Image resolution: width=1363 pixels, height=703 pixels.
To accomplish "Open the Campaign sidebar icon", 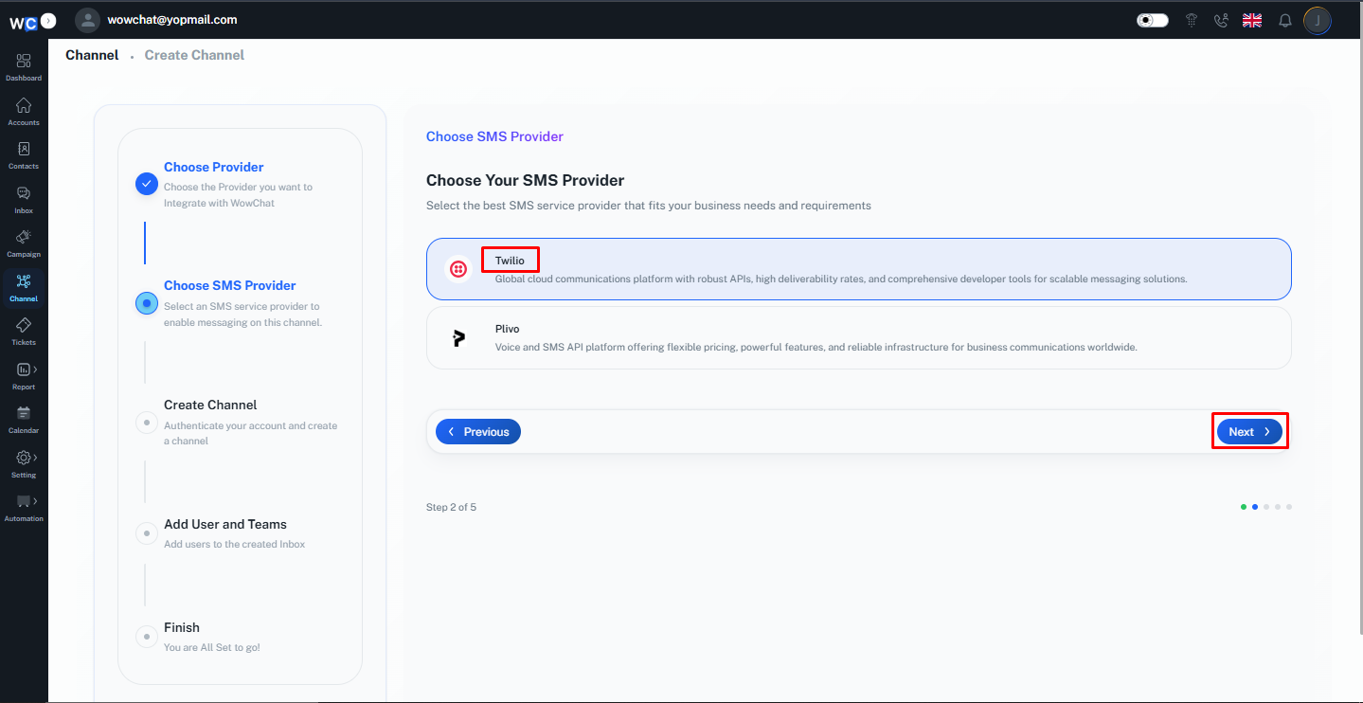I will [x=24, y=243].
